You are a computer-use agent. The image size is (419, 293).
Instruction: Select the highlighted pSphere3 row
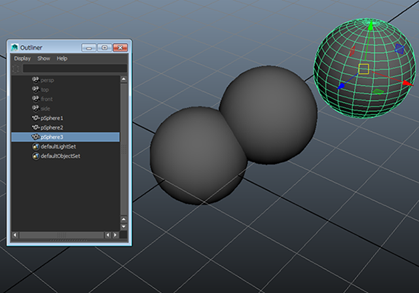click(65, 137)
